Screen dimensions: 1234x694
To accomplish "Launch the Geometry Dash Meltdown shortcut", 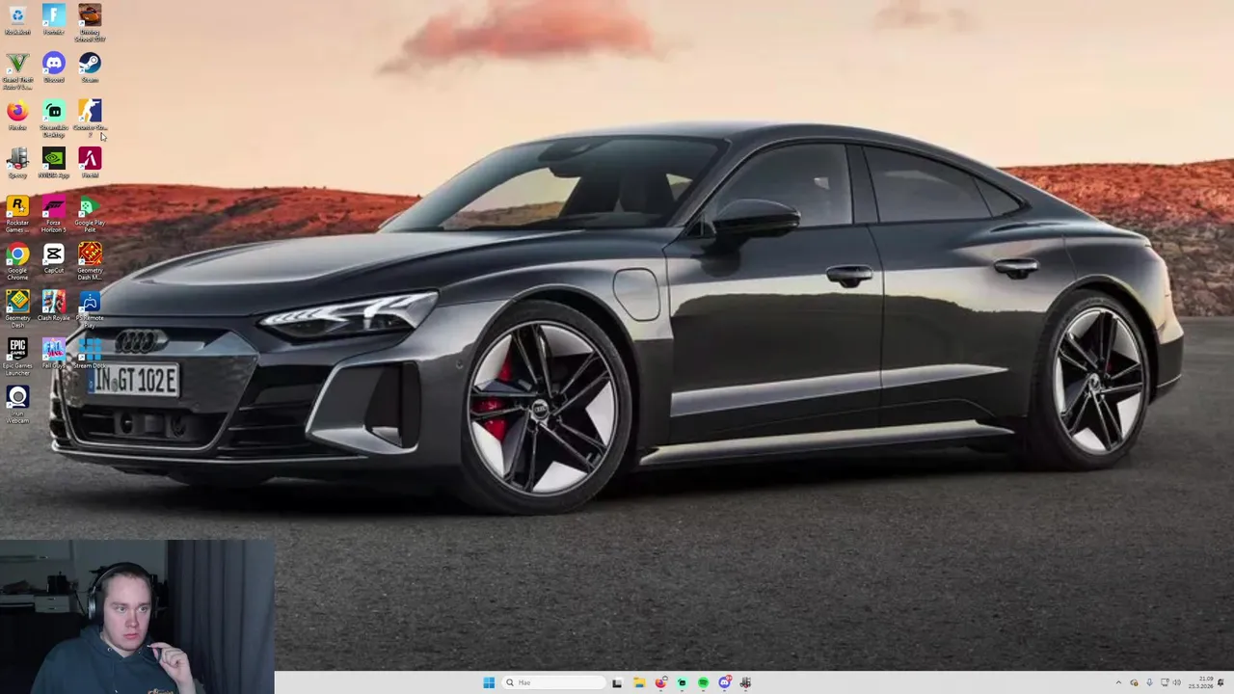I will [90, 261].
